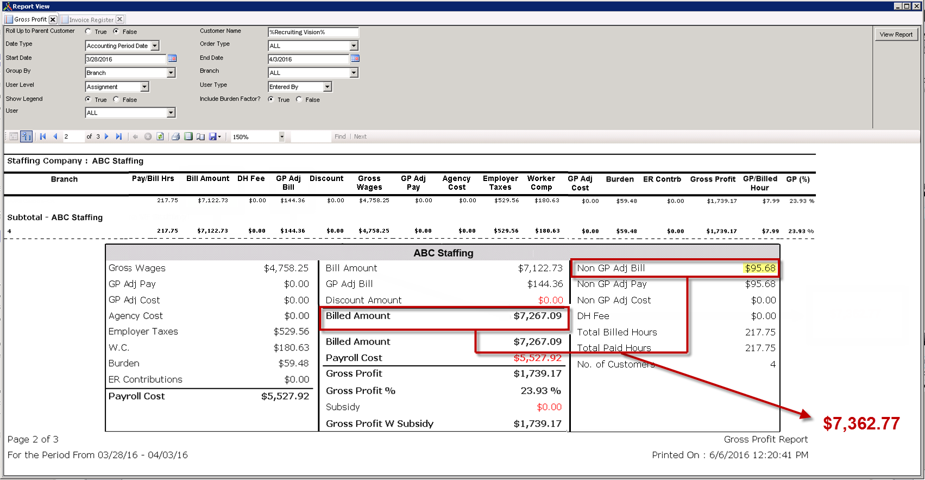Open page setup icon in report toolbar
The height and width of the screenshot is (480, 925).
coord(200,136)
